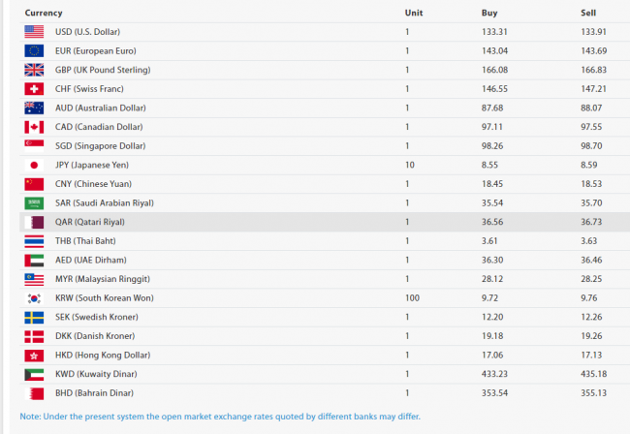
Task: Select the Currency column header
Action: point(44,13)
